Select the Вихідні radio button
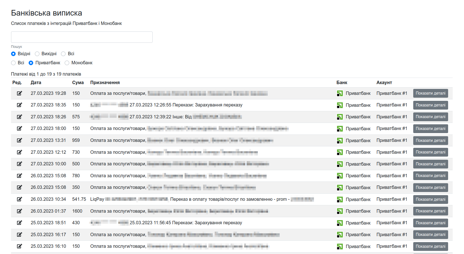Screen dimensions: 464x254 coord(37,54)
